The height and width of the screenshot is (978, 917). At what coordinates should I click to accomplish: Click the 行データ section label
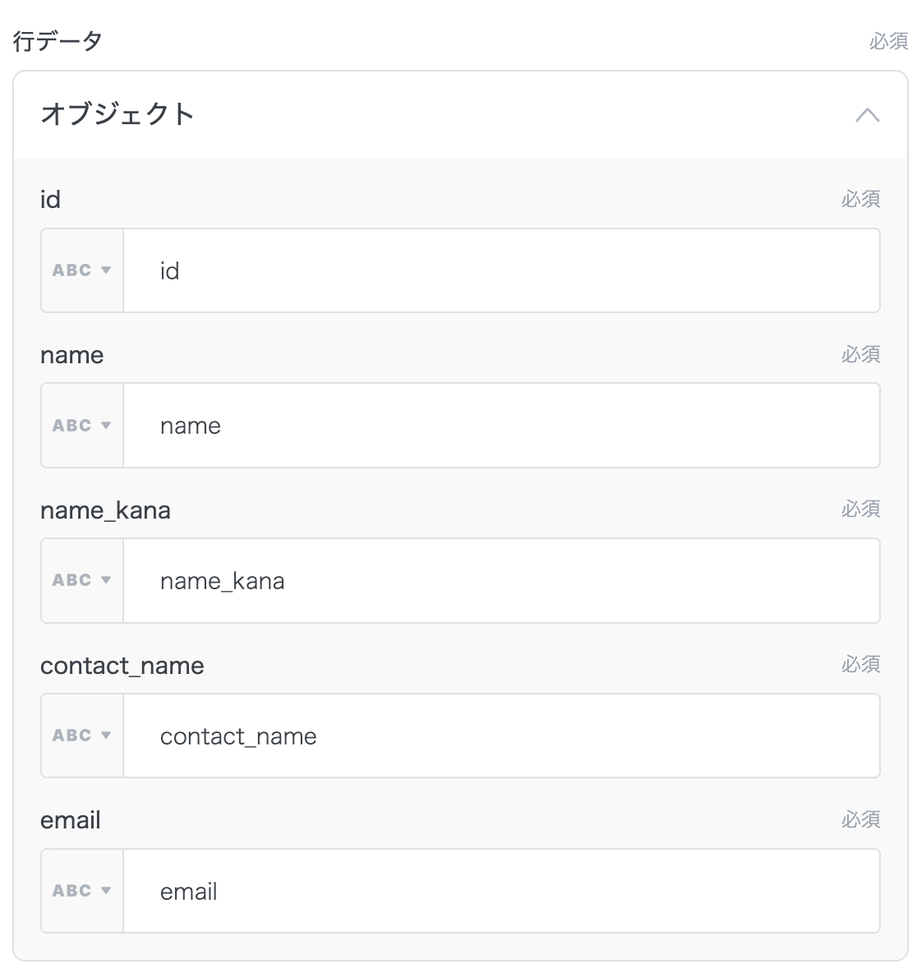58,40
